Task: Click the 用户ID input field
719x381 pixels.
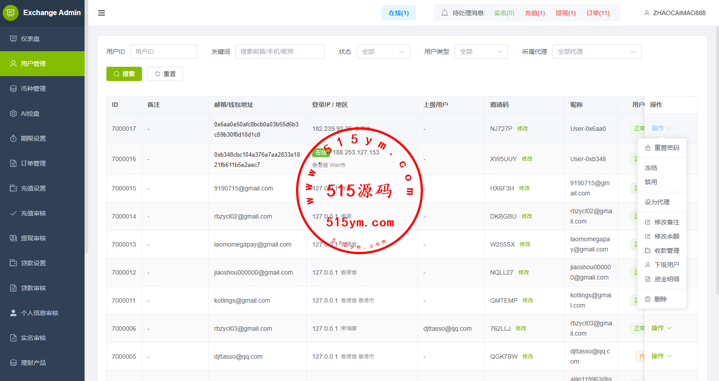Action: click(163, 52)
